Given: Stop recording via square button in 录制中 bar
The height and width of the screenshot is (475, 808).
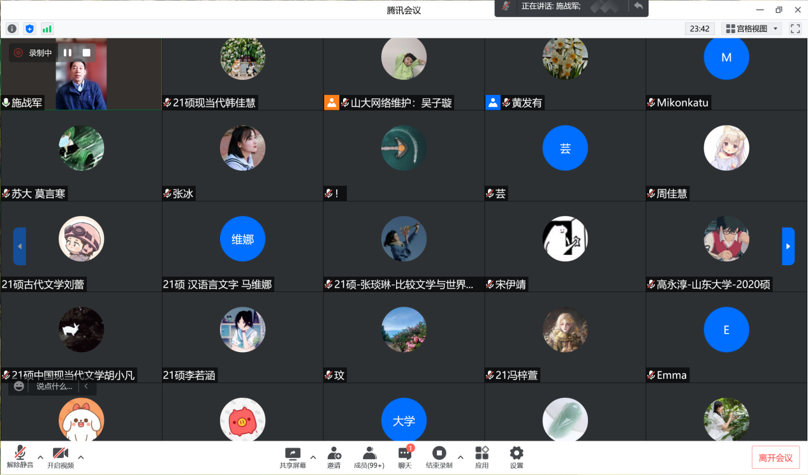Looking at the screenshot, I should [87, 53].
